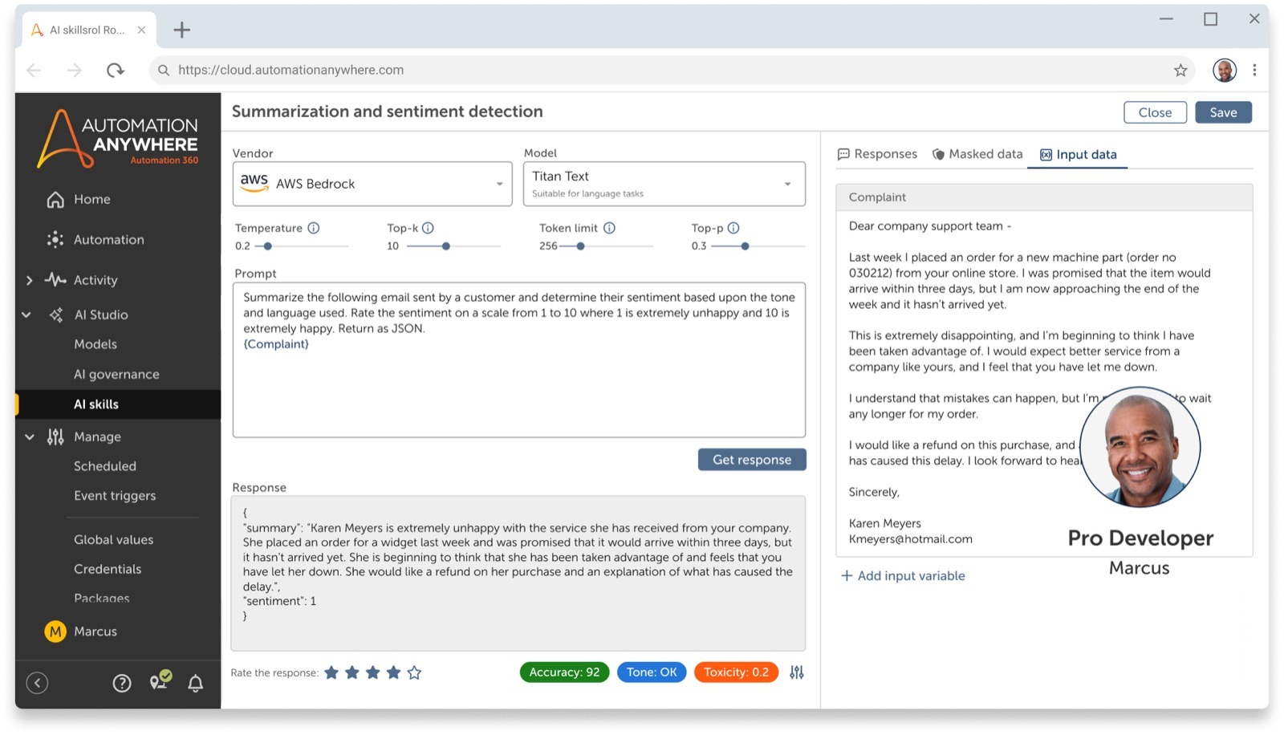Click the Manage sliders icon in sidebar
The image size is (1284, 735).
pos(55,437)
